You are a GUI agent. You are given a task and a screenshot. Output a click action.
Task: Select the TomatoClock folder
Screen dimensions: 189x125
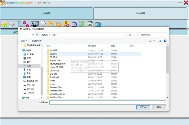click(x=56, y=91)
